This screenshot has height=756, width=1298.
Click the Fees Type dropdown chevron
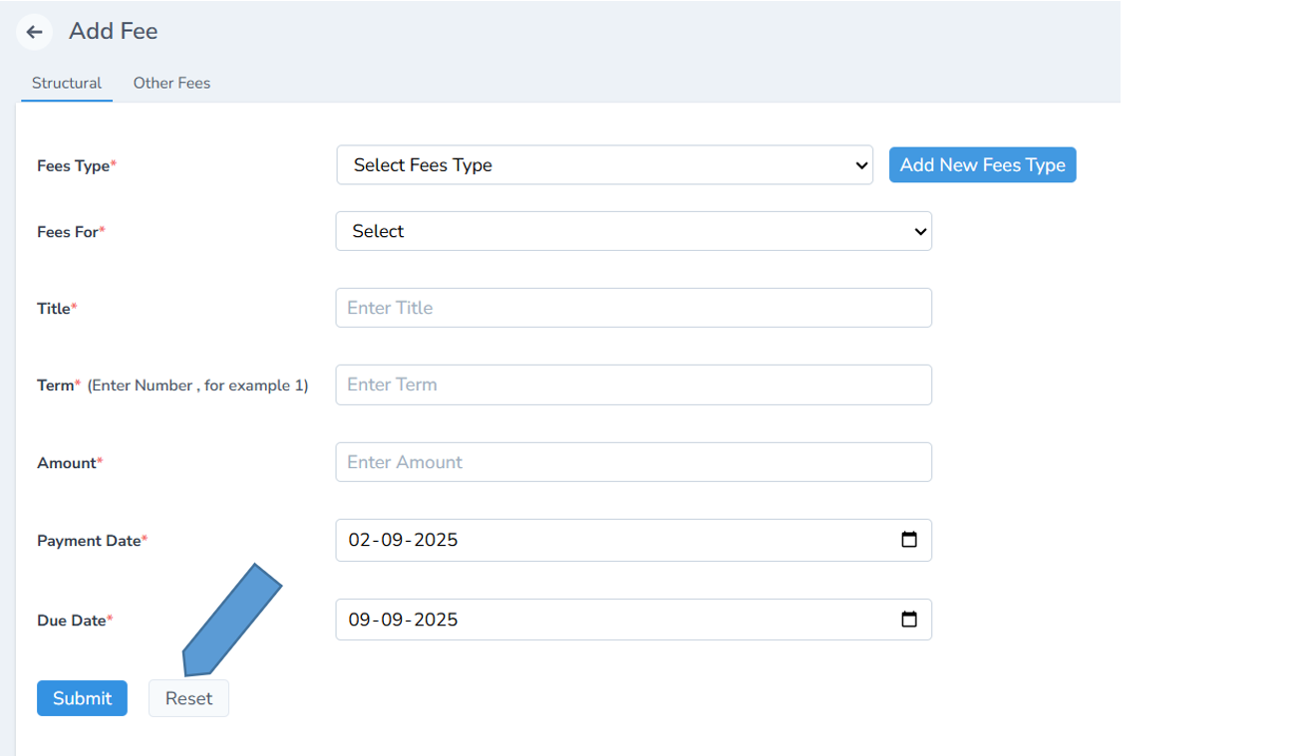(x=862, y=165)
